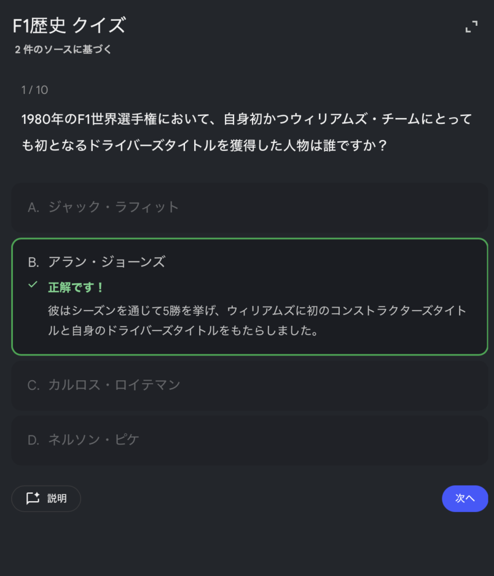Click the 1 / 10 question counter
The image size is (494, 576).
pyautogui.click(x=34, y=89)
